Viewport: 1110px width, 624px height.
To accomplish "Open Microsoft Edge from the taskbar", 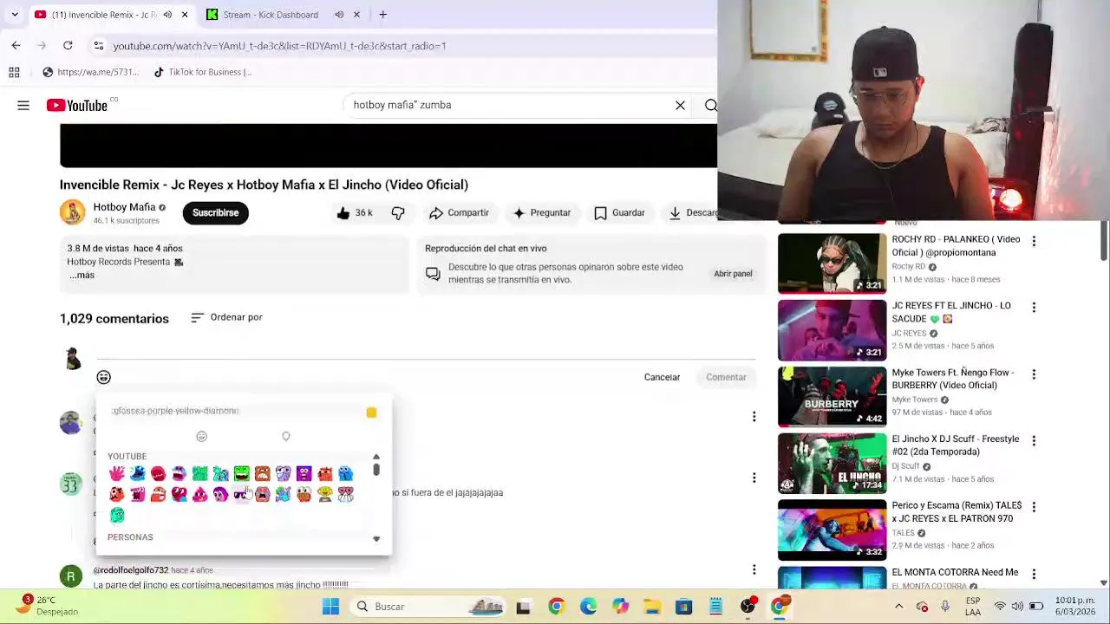I will pyautogui.click(x=588, y=607).
